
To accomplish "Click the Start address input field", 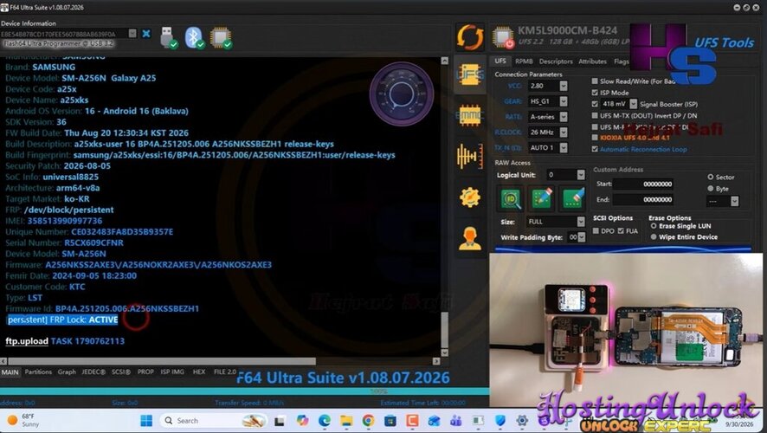I will point(643,184).
